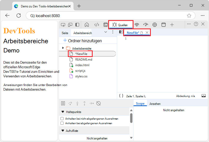
Task: Open a new browser tab
Action: 79,6
